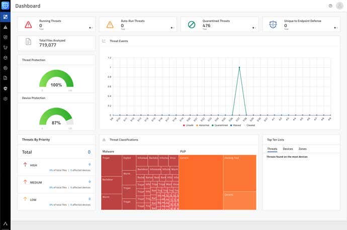Open the Running Threats card dropdown
Screen dimensions: 347x230
91,28
